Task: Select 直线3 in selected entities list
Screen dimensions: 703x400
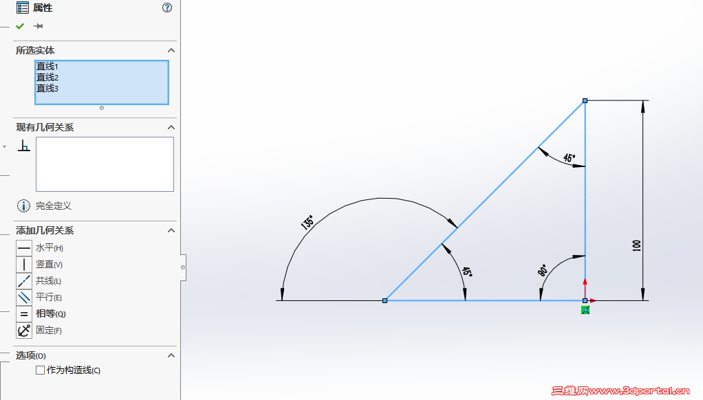Action: [x=47, y=88]
